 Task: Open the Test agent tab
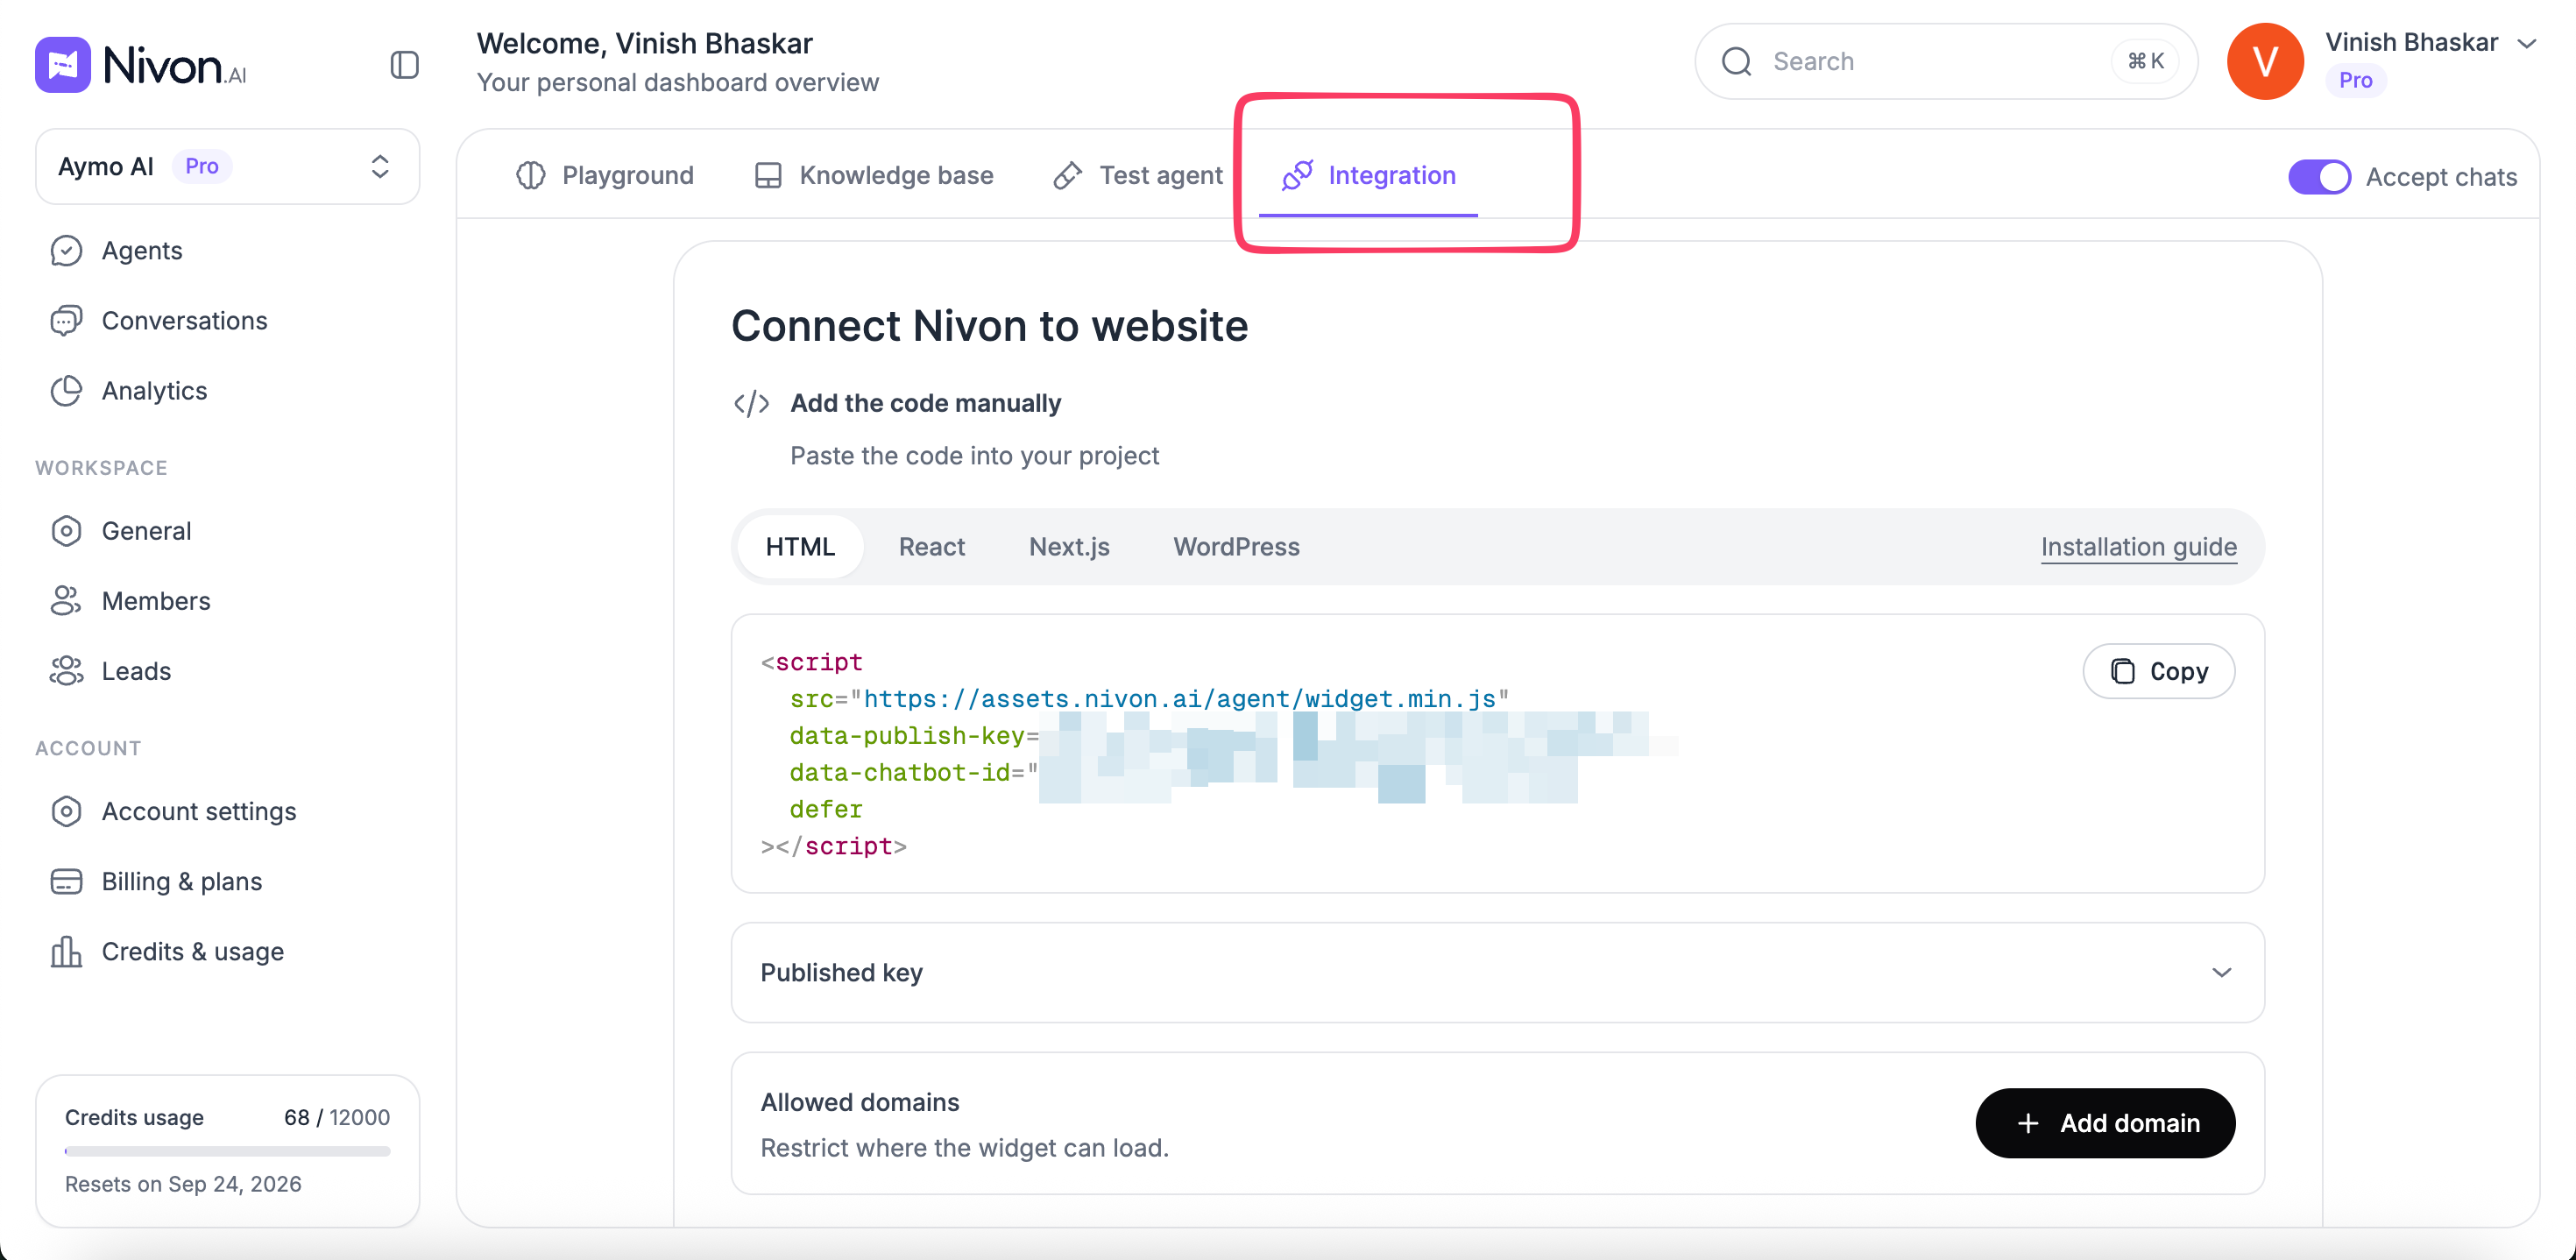(1138, 175)
